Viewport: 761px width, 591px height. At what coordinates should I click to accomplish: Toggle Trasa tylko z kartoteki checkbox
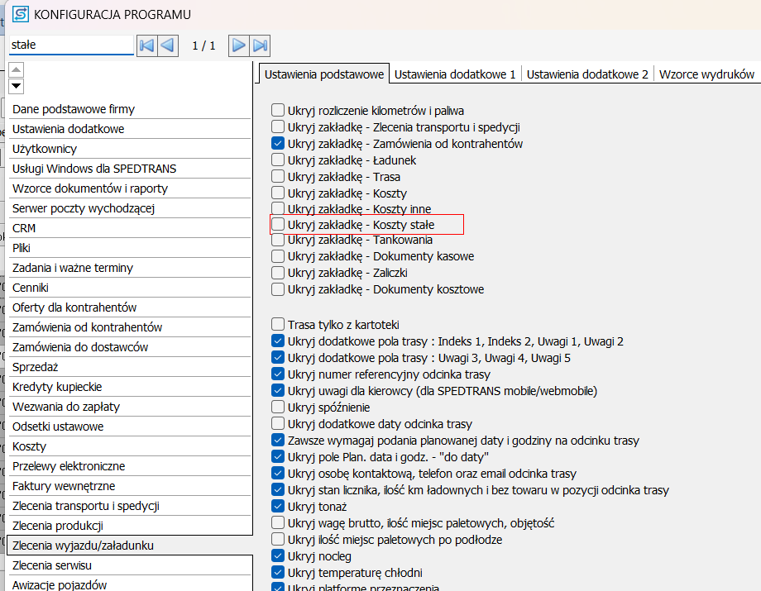click(x=279, y=325)
